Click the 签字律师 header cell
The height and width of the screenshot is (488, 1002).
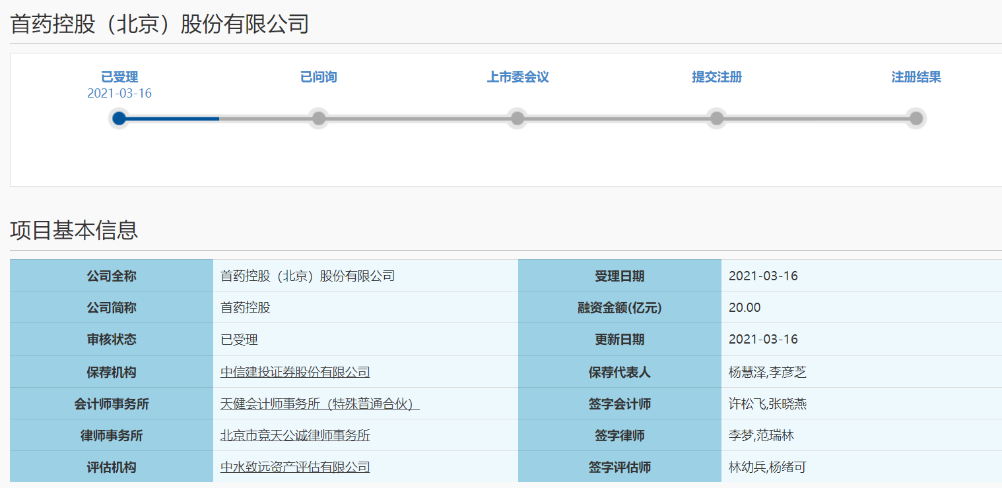pos(620,435)
